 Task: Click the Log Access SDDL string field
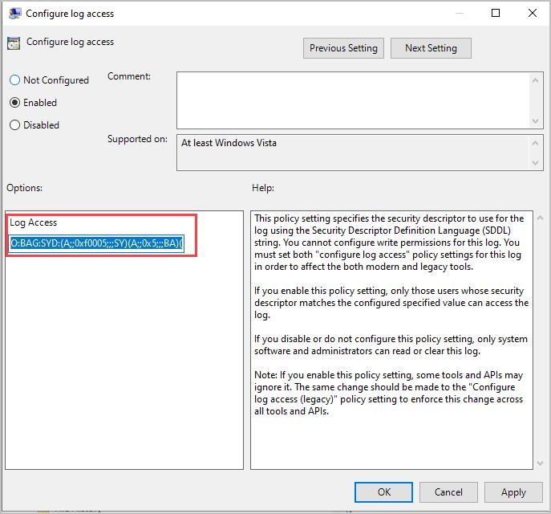(97, 243)
